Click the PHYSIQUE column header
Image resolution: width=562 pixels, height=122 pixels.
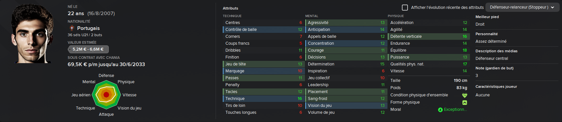point(396,16)
